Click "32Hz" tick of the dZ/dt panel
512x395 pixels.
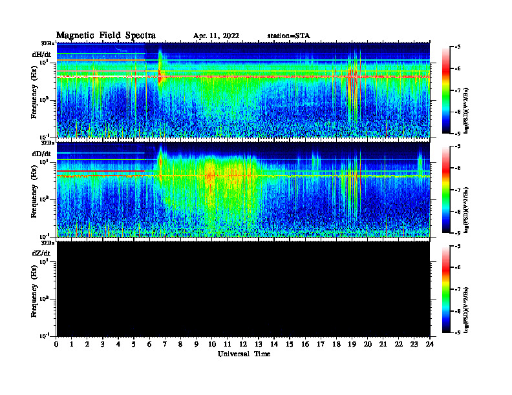tap(48, 243)
